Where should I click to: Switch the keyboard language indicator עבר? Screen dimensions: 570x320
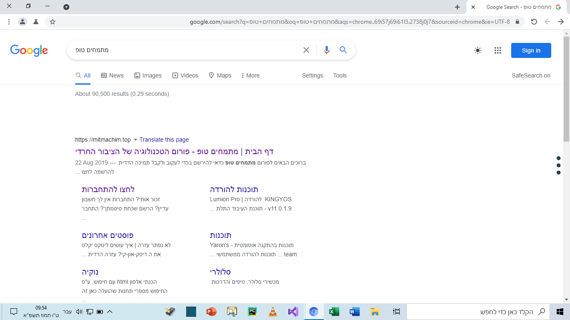[x=67, y=312]
